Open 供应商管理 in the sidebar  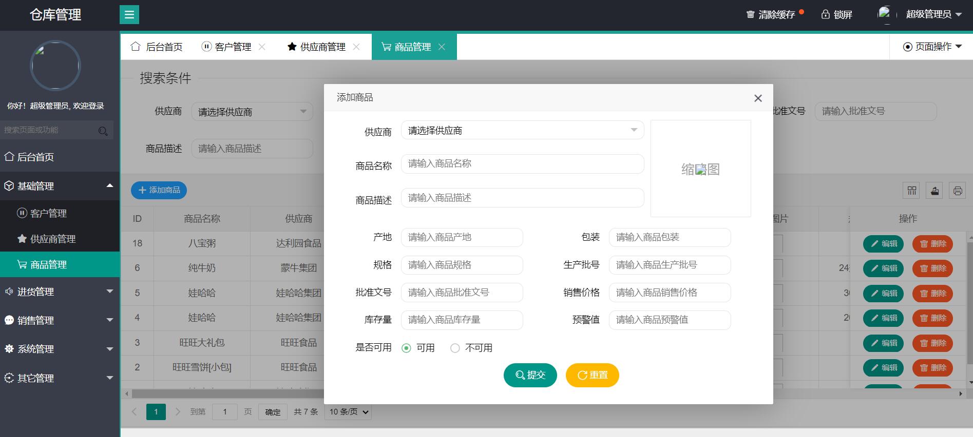point(60,239)
